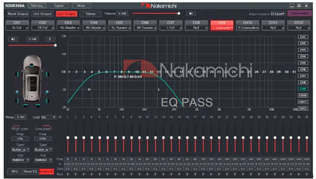
Task: Click the High-pass Freq 37Hz field
Action: point(20,139)
